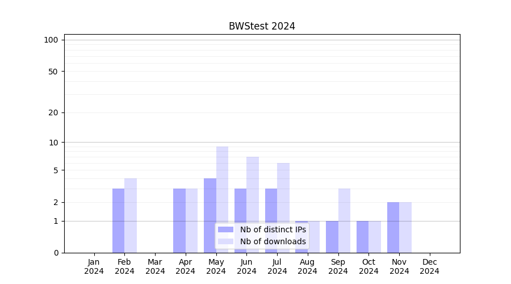
Task: Click the light swatch for downloads legend
Action: point(225,241)
